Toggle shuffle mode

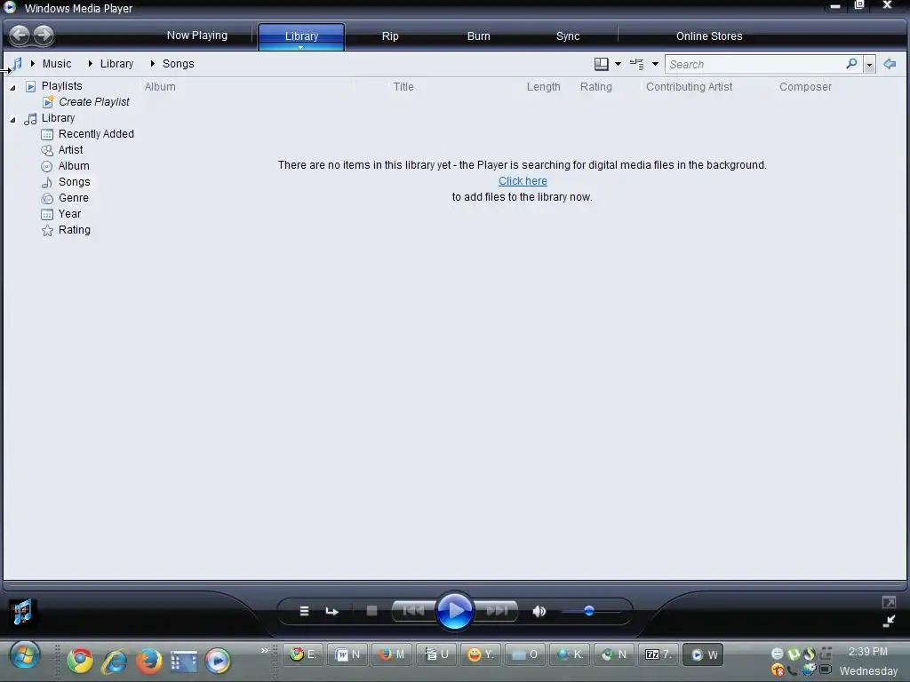[304, 611]
